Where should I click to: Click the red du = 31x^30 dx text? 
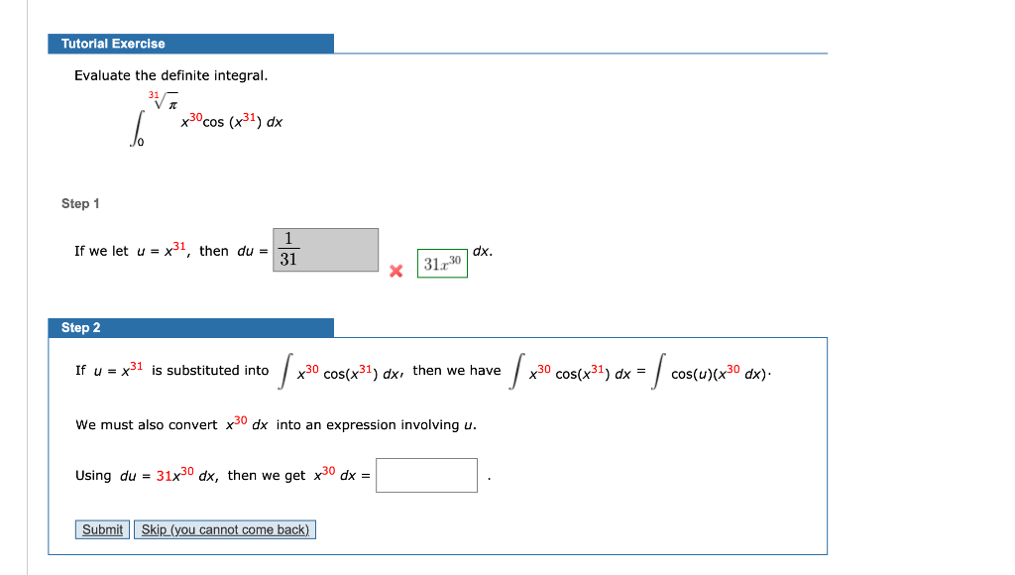coord(169,475)
